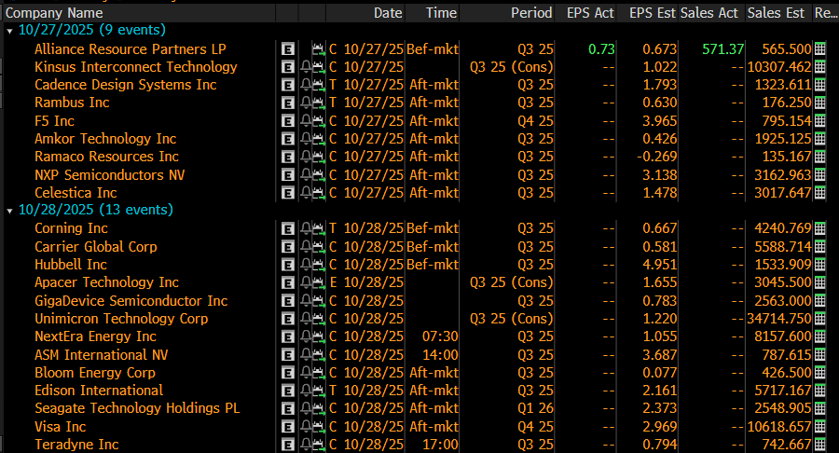The image size is (839, 453).
Task: Collapse the 10/28/2025 events group triangle
Action: coord(9,211)
